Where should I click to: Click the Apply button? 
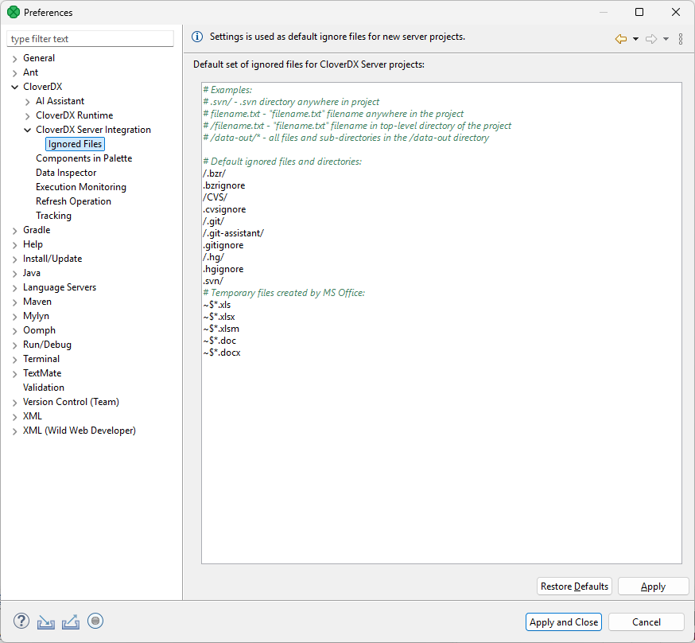coord(653,586)
